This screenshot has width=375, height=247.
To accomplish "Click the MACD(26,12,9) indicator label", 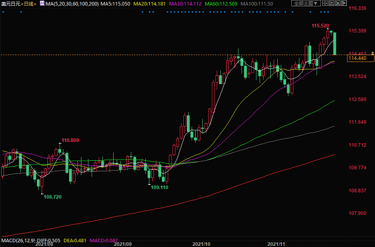I will point(18,240).
